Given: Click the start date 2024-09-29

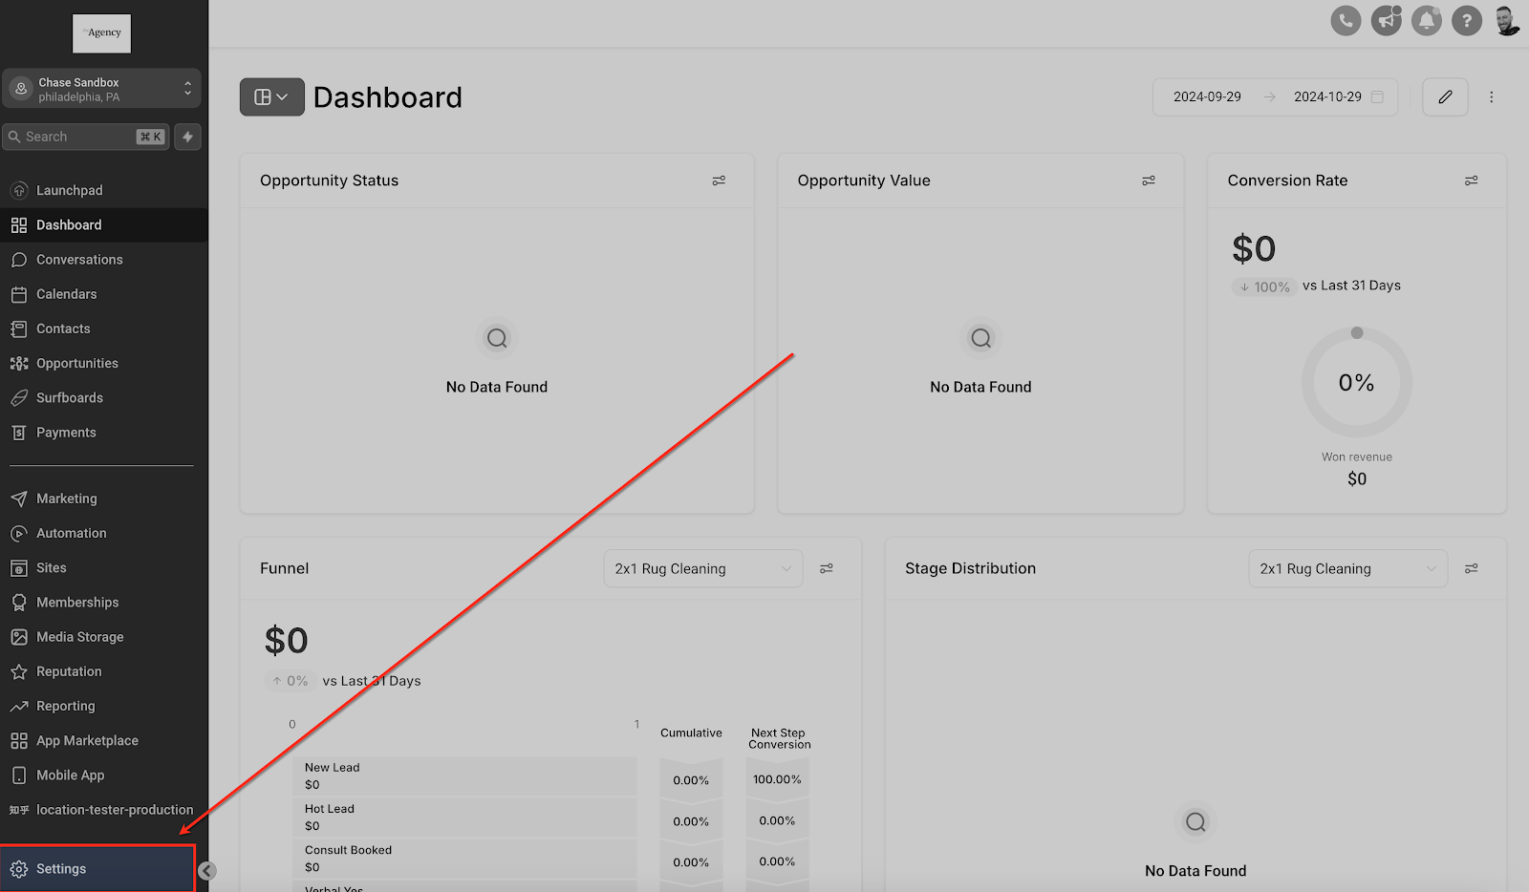Looking at the screenshot, I should pyautogui.click(x=1207, y=96).
